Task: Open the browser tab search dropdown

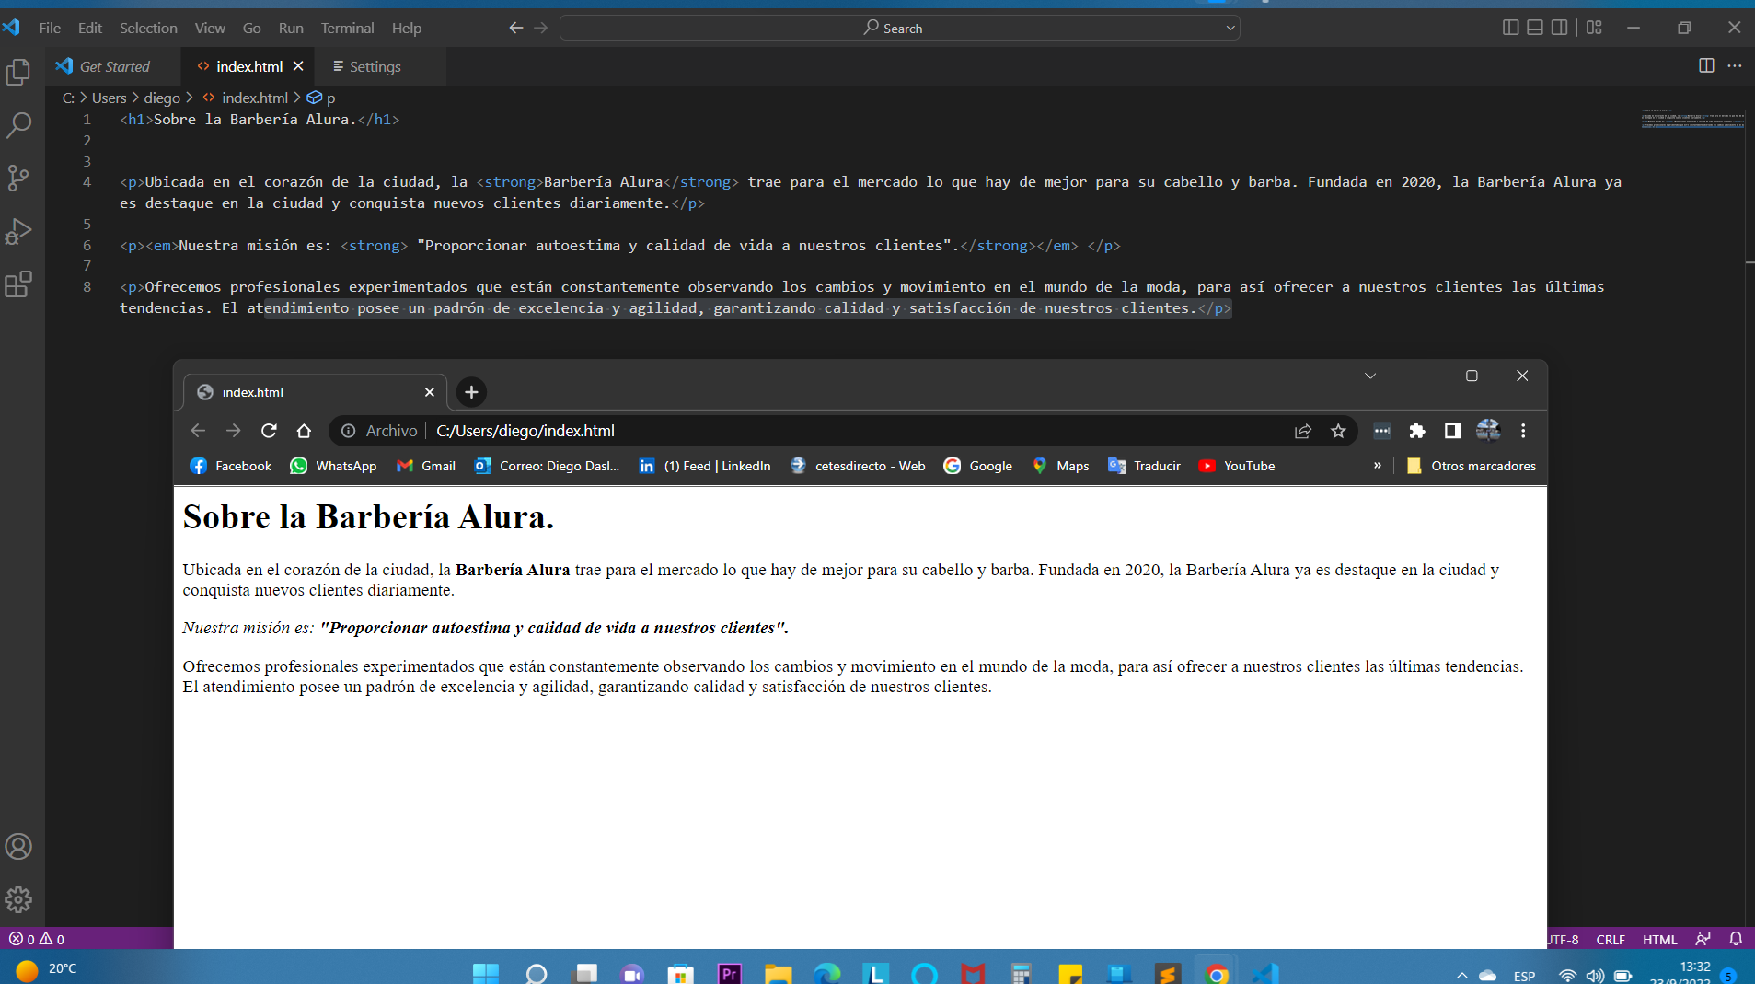Action: (x=1370, y=376)
